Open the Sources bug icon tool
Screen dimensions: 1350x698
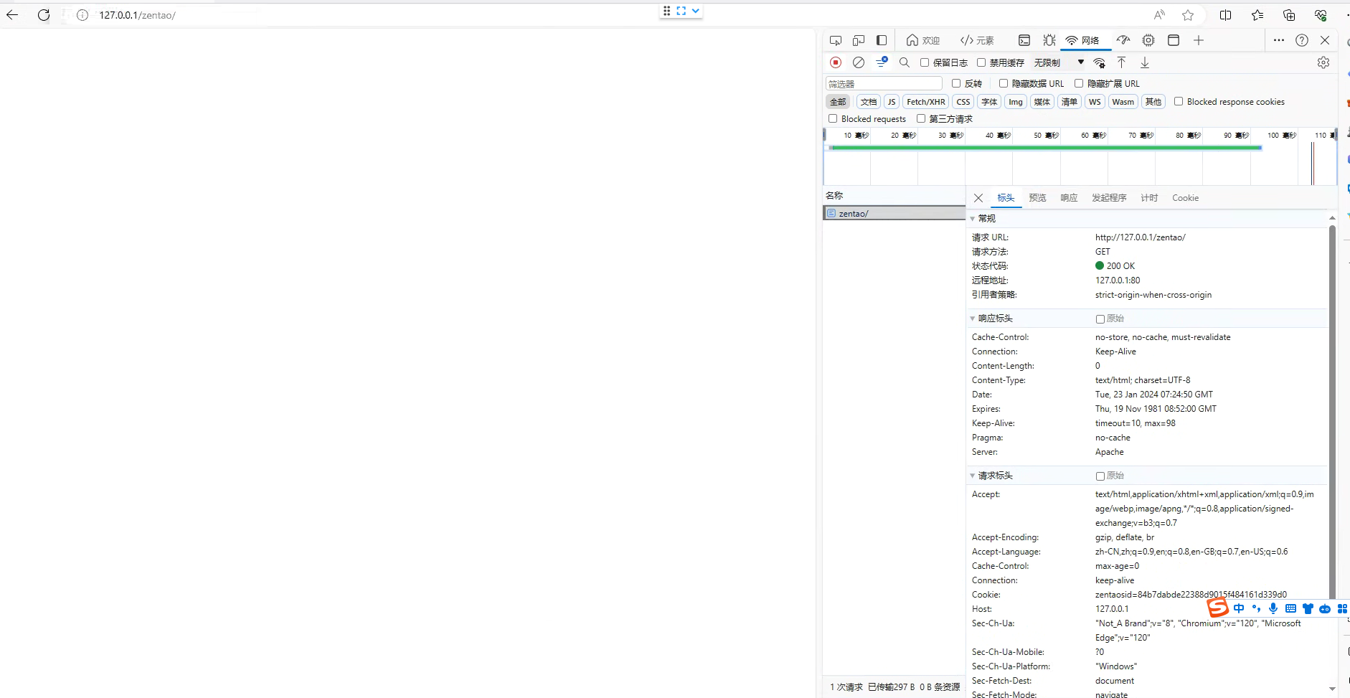pyautogui.click(x=1049, y=40)
